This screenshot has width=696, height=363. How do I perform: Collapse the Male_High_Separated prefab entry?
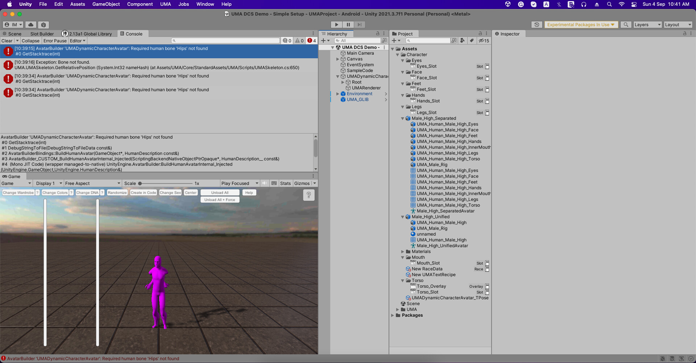[402, 118]
